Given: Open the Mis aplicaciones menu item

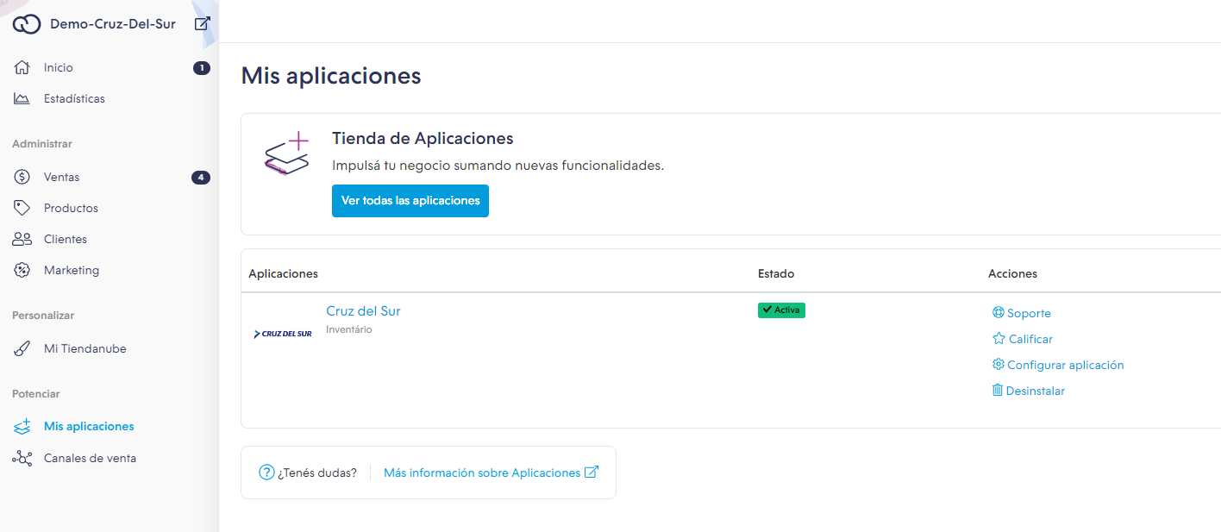Looking at the screenshot, I should pos(89,426).
